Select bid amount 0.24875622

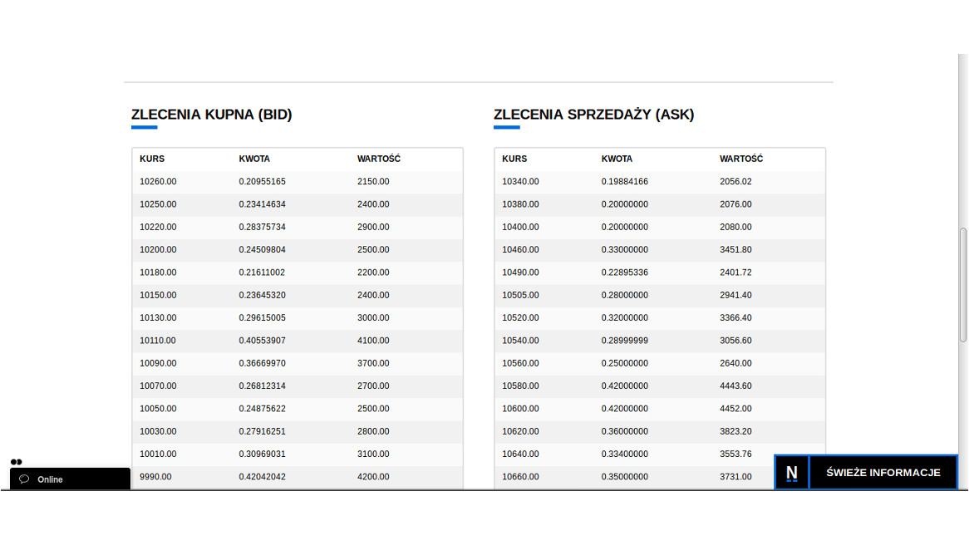263,409
